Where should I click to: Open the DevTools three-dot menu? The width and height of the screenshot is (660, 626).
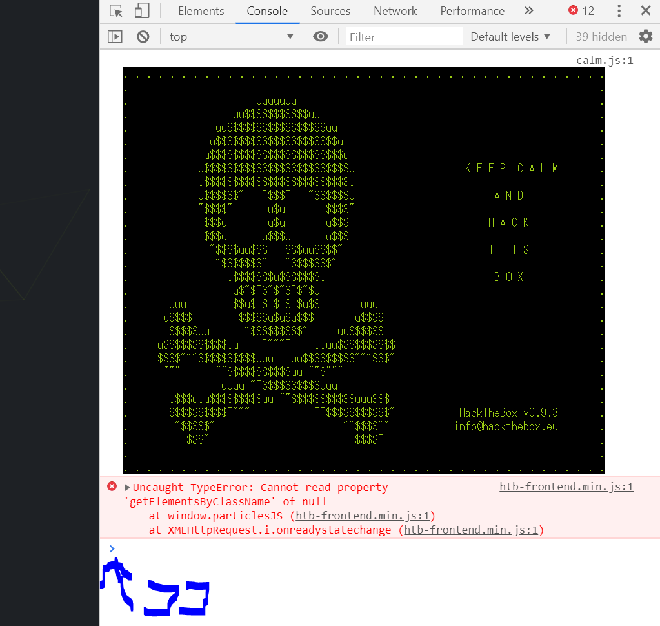(619, 10)
